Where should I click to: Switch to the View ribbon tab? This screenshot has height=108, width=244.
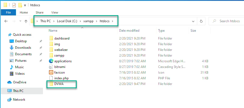point(55,12)
